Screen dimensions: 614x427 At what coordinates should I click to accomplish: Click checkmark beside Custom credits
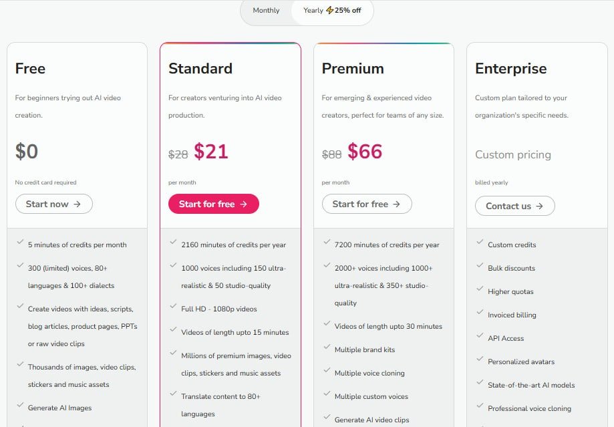point(480,242)
